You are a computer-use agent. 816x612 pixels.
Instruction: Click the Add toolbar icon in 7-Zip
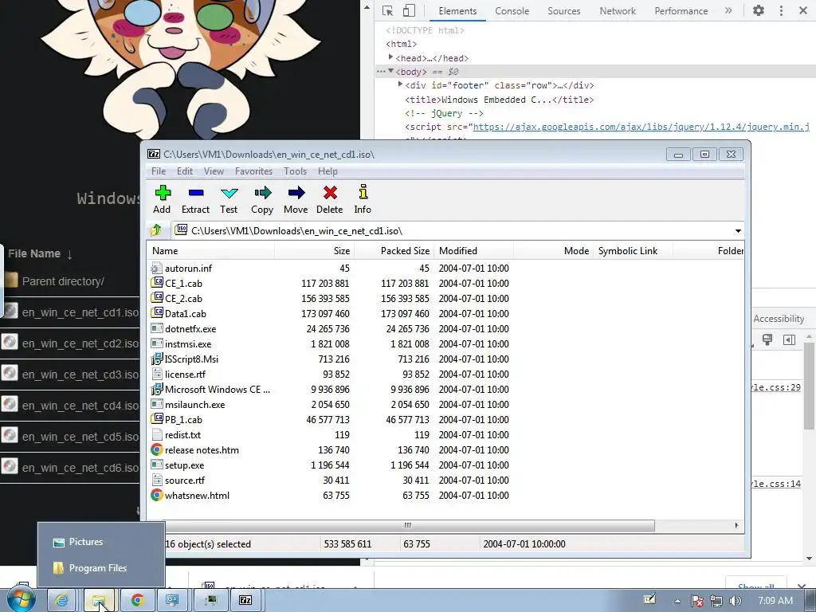coord(162,200)
